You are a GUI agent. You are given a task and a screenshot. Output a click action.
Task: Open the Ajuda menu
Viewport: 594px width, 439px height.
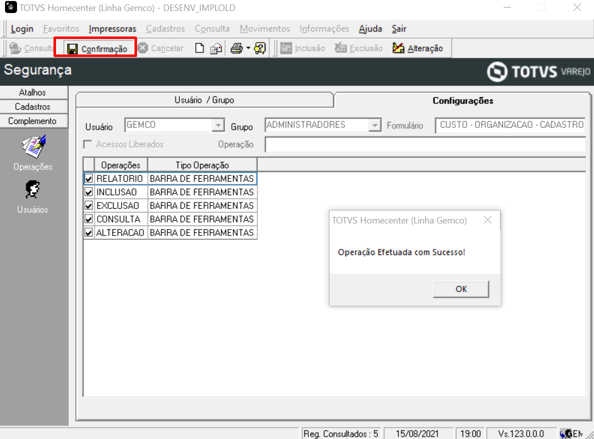pos(370,29)
